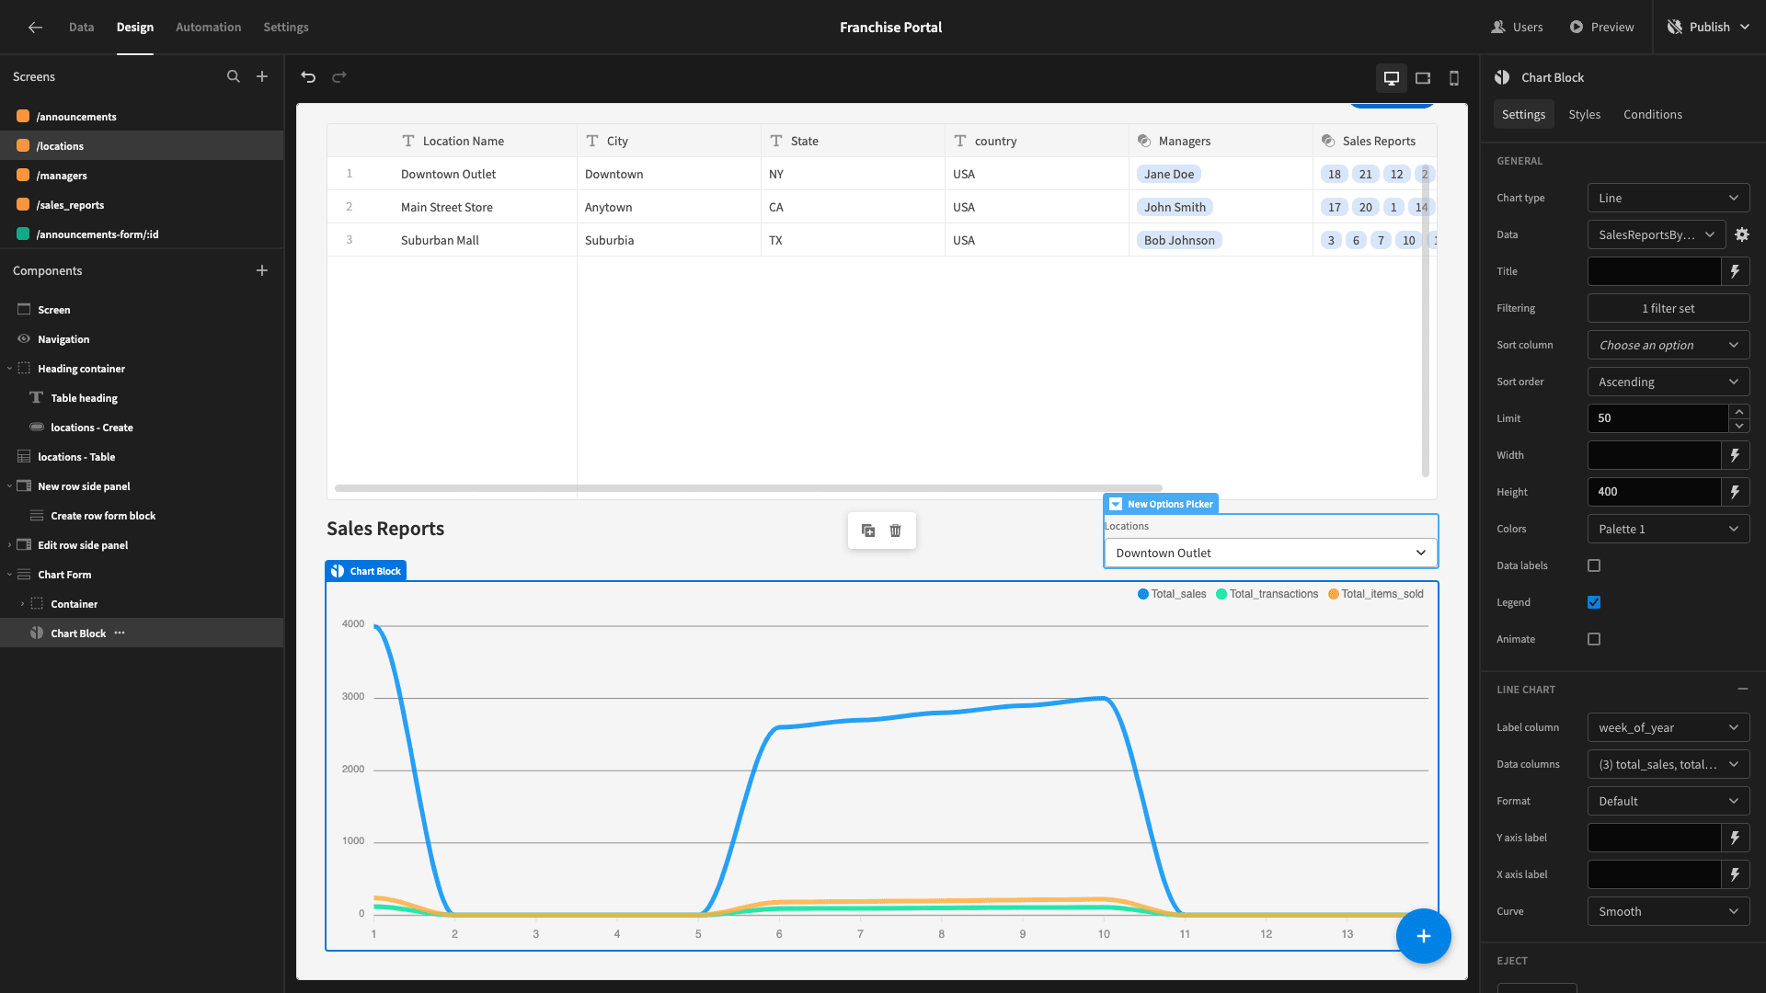The image size is (1766, 993).
Task: Enable Data labels checkbox
Action: [x=1594, y=565]
